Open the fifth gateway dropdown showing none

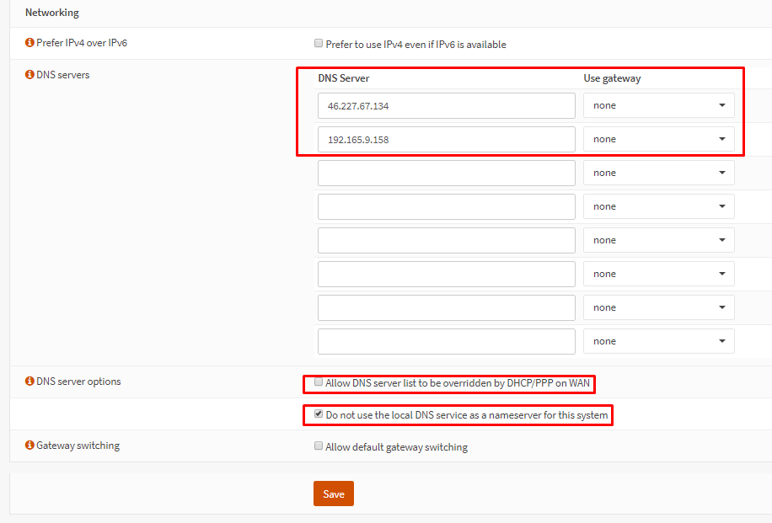click(x=658, y=239)
